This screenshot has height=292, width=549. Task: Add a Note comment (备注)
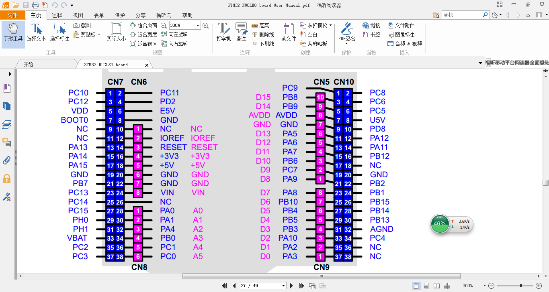click(x=241, y=32)
